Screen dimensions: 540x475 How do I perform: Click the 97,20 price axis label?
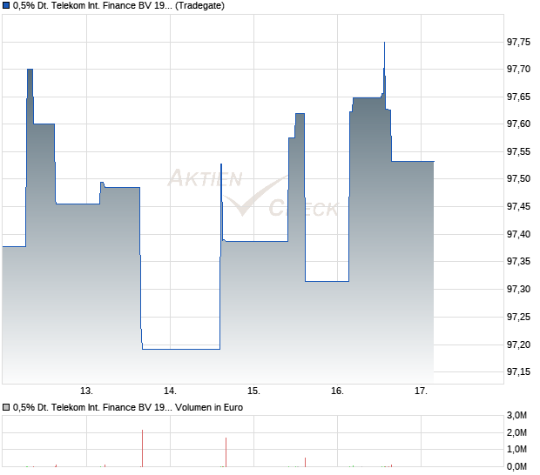tap(518, 345)
